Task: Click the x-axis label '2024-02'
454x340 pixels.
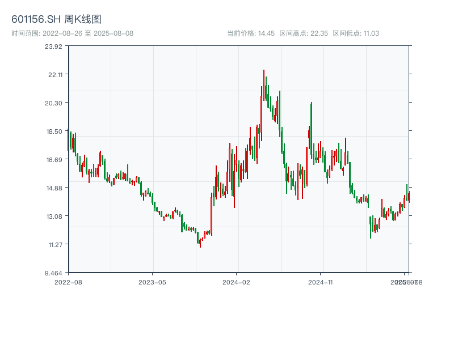Action: [236, 282]
